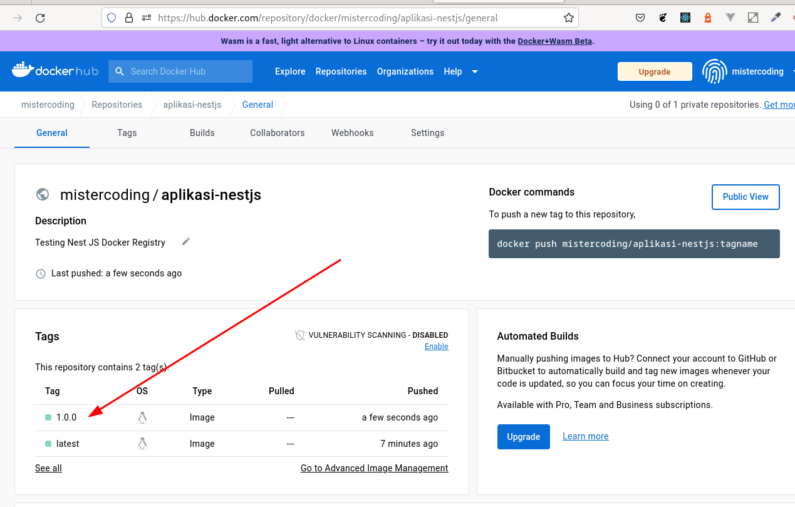Click the yellow Upgrade button in header

coord(655,71)
